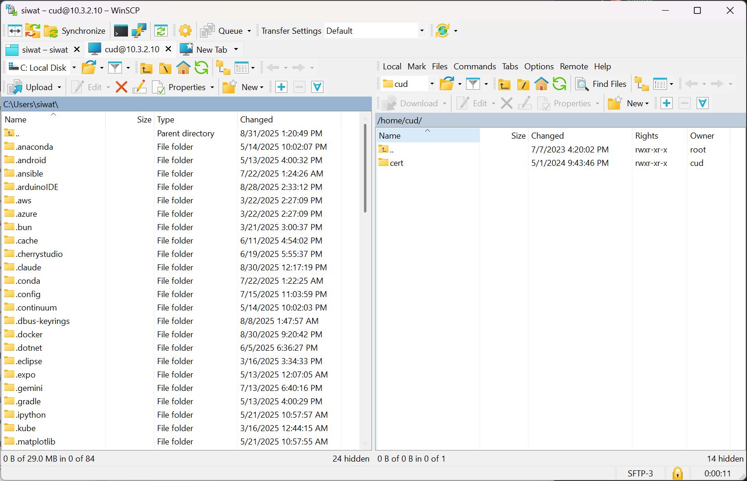Select remote files plus icon
747x481 pixels.
(667, 103)
